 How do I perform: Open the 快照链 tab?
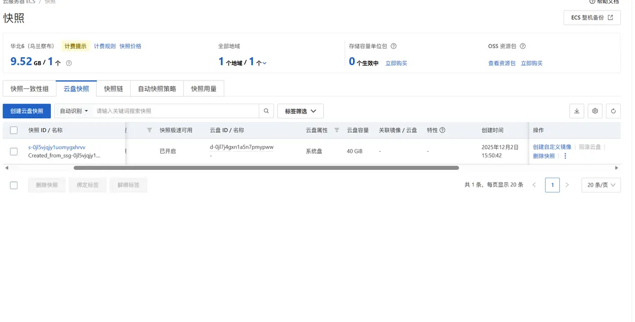(x=113, y=89)
